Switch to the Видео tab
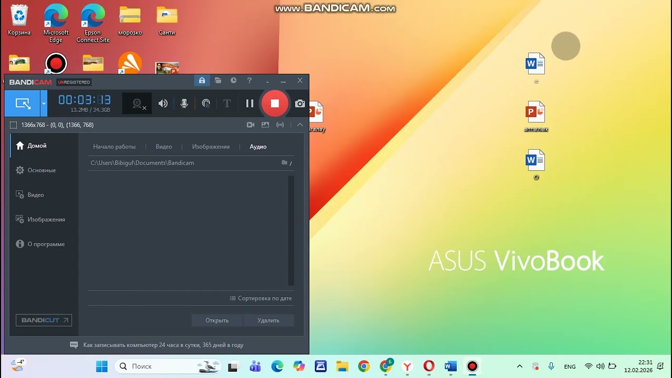The width and height of the screenshot is (672, 378). [164, 146]
